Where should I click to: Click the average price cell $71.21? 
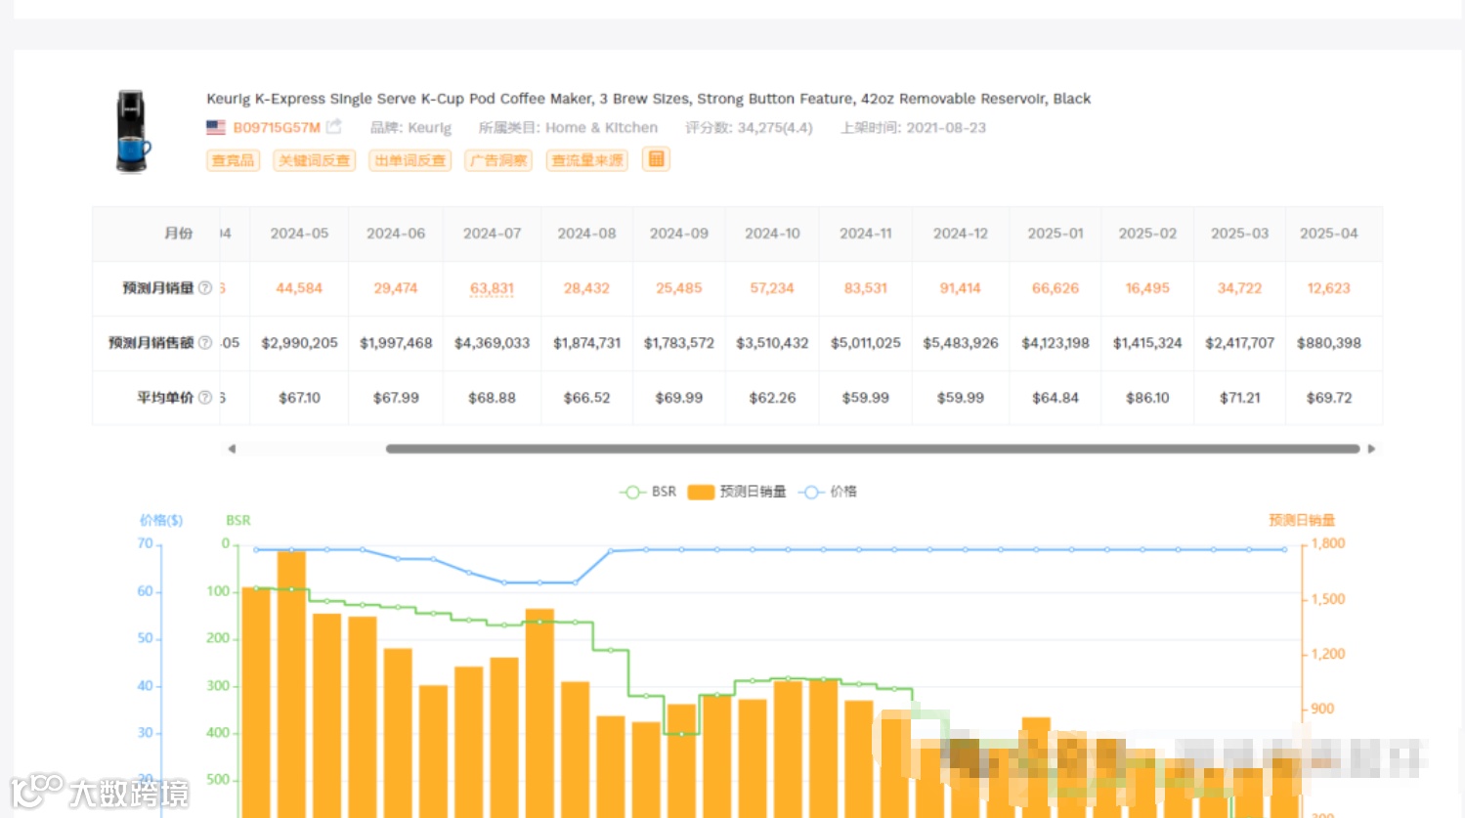1239,398
